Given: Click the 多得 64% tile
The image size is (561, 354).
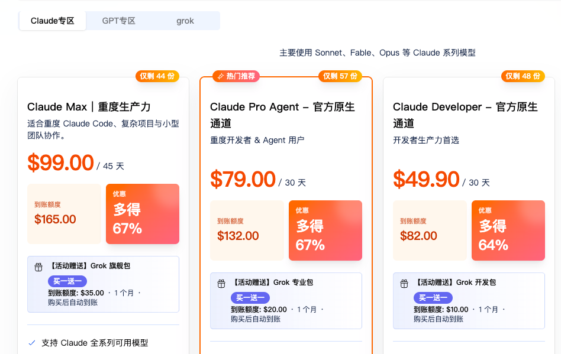Looking at the screenshot, I should (x=508, y=230).
